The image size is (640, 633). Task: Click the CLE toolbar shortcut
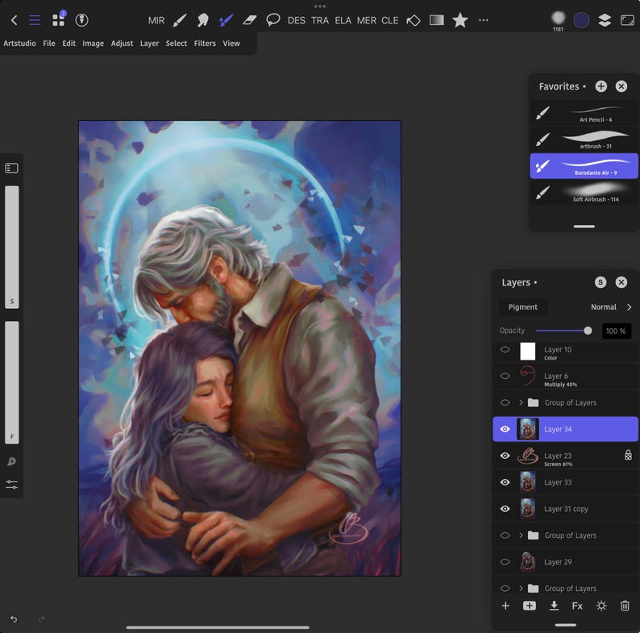(x=390, y=20)
